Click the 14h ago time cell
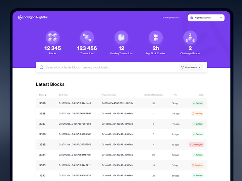The height and width of the screenshot is (181, 242). click(175, 114)
